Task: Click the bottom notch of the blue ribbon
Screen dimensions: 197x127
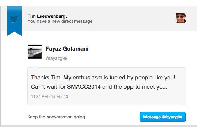Action: (14, 34)
